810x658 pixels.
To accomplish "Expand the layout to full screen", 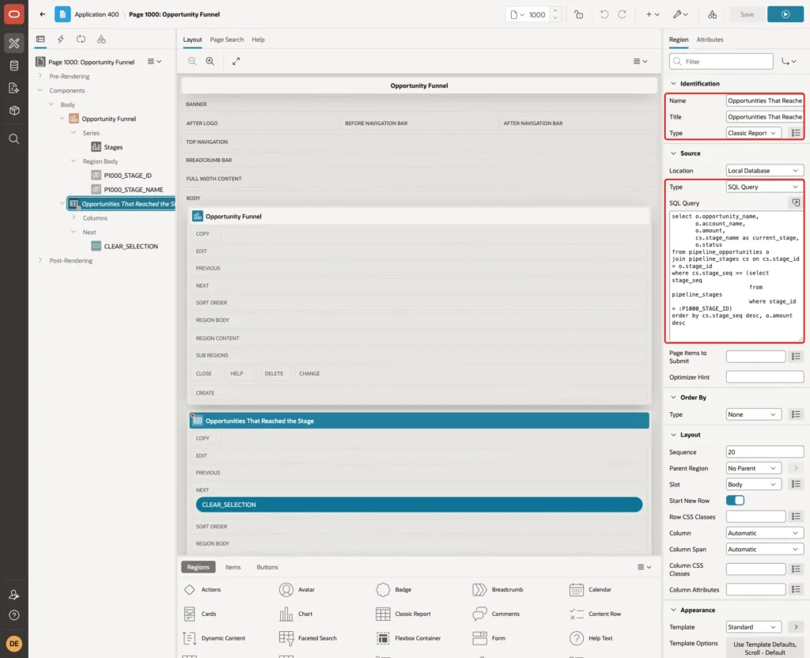I will tap(236, 61).
